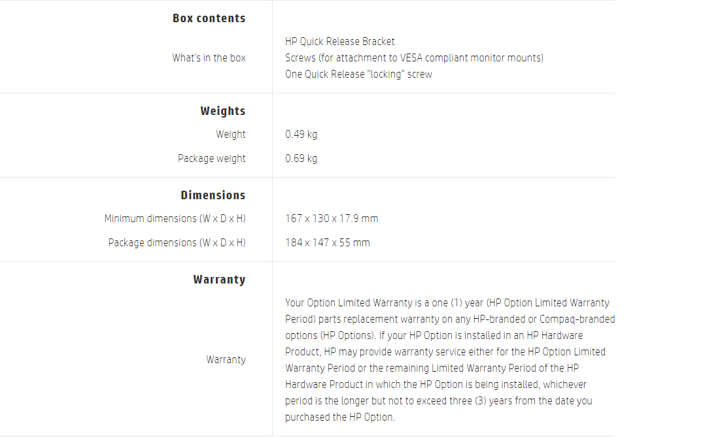Click the VESA compliant screws line
The width and height of the screenshot is (705, 437).
[x=413, y=57]
